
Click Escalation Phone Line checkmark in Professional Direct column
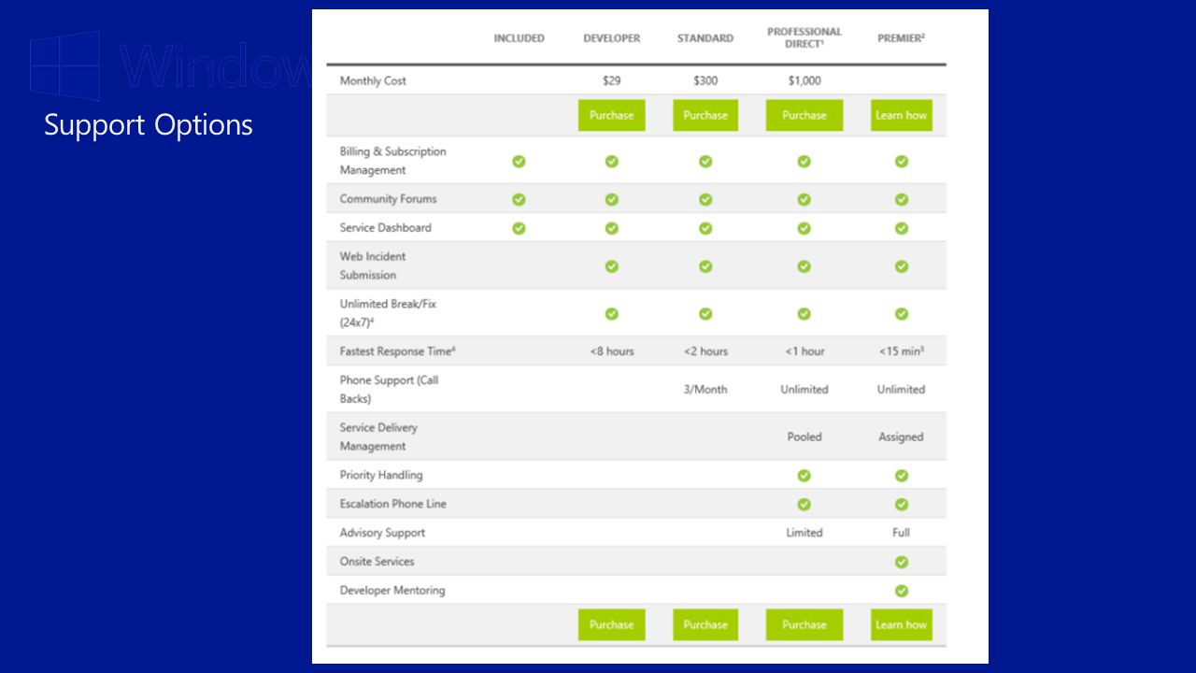[x=804, y=505]
